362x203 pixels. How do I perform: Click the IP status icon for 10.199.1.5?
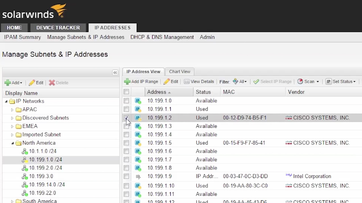pyautogui.click(x=138, y=143)
